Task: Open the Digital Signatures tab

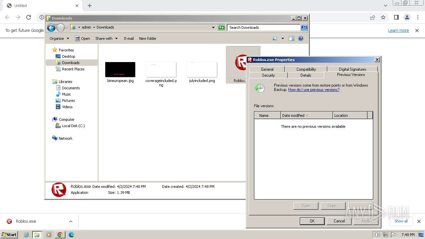Action: coord(353,69)
